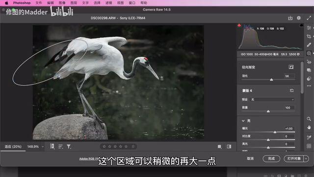Click the delete trash icon beside stars
The height and width of the screenshot is (177, 314).
click(x=133, y=147)
